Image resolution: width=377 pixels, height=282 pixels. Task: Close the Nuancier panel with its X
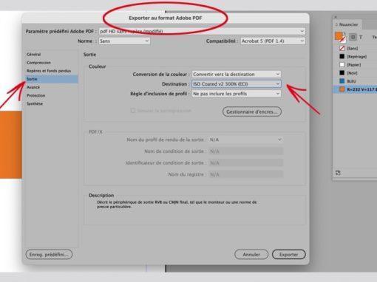pos(336,17)
